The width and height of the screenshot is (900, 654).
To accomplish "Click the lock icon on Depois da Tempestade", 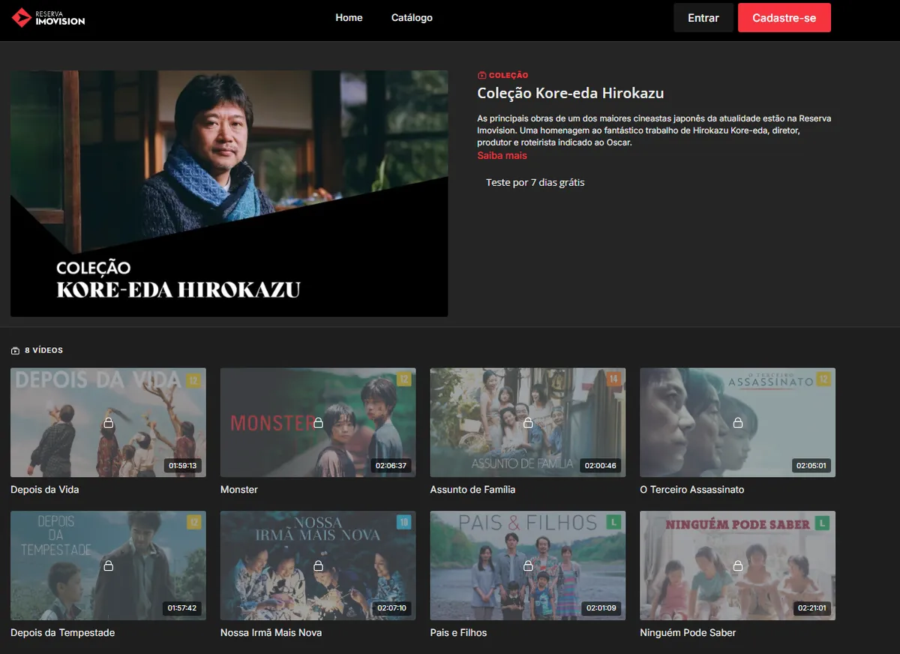I will pyautogui.click(x=108, y=565).
